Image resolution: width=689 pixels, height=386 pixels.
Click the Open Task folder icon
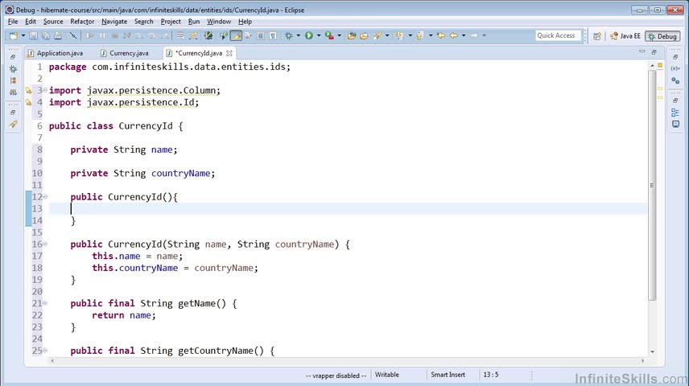[364, 35]
